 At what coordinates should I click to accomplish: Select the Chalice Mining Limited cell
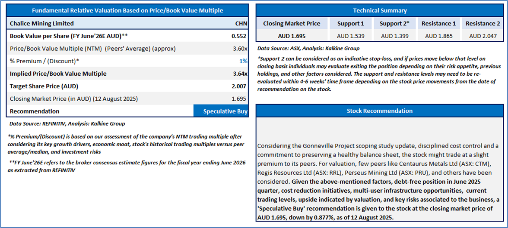pyautogui.click(x=42, y=23)
